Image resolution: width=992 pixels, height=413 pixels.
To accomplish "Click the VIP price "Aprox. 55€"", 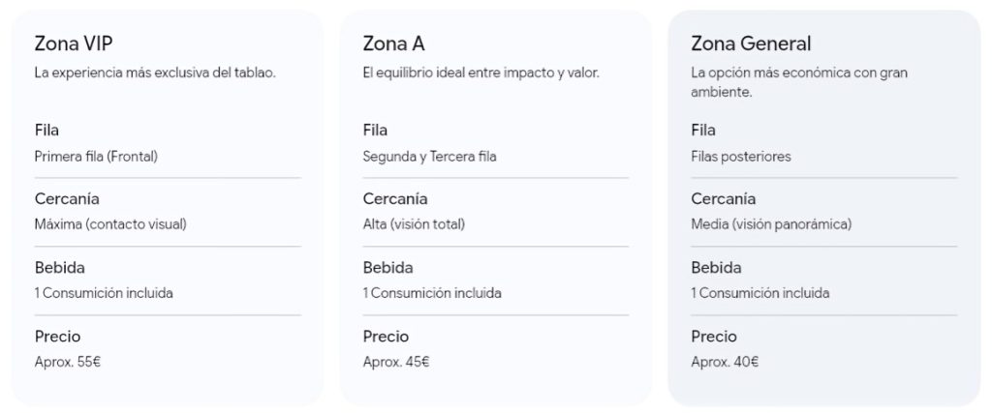I will (x=68, y=363).
